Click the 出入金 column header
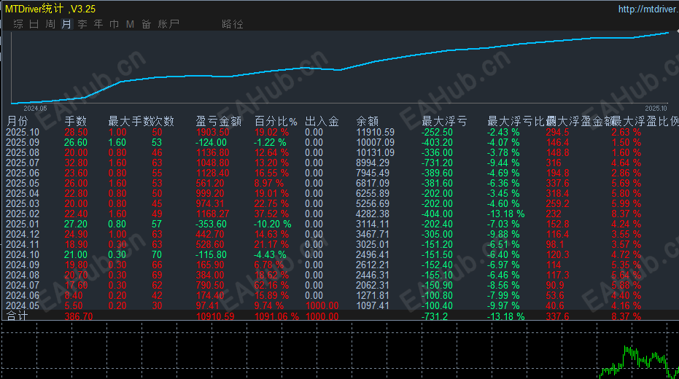 click(x=322, y=121)
